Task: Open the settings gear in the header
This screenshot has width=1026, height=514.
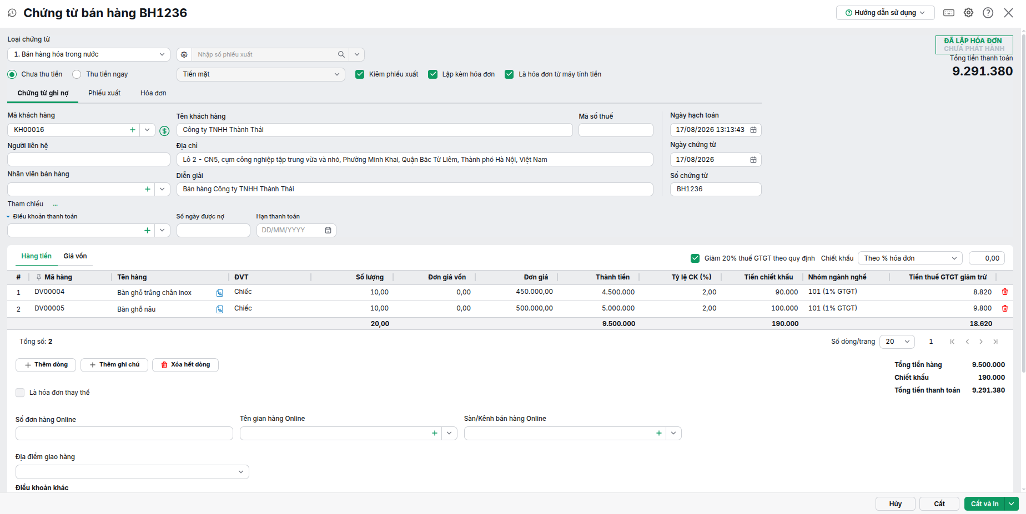Action: [968, 13]
